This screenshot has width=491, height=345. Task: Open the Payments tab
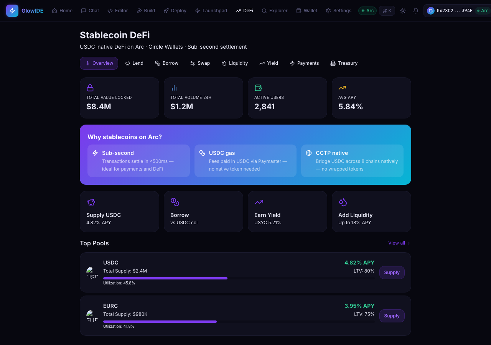[304, 63]
